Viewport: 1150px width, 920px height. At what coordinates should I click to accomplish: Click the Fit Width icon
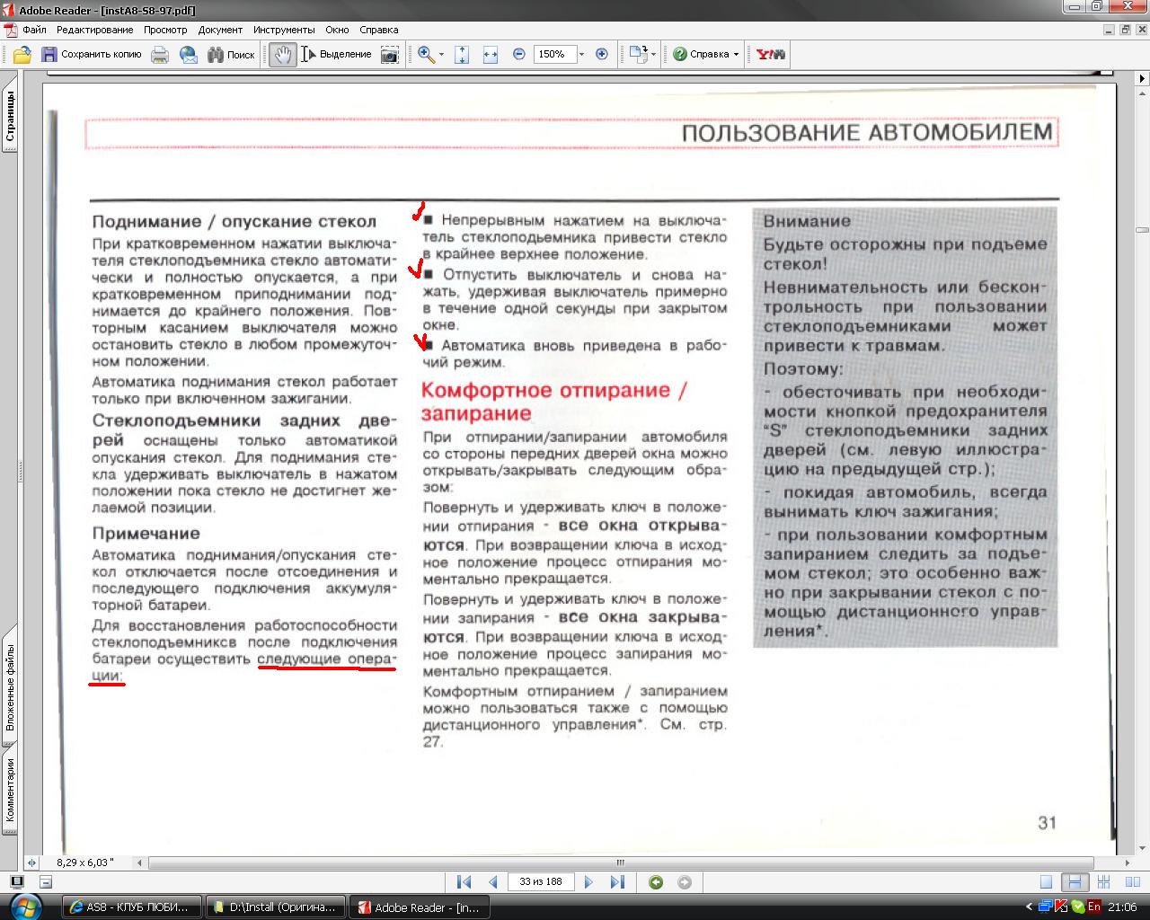(x=490, y=55)
